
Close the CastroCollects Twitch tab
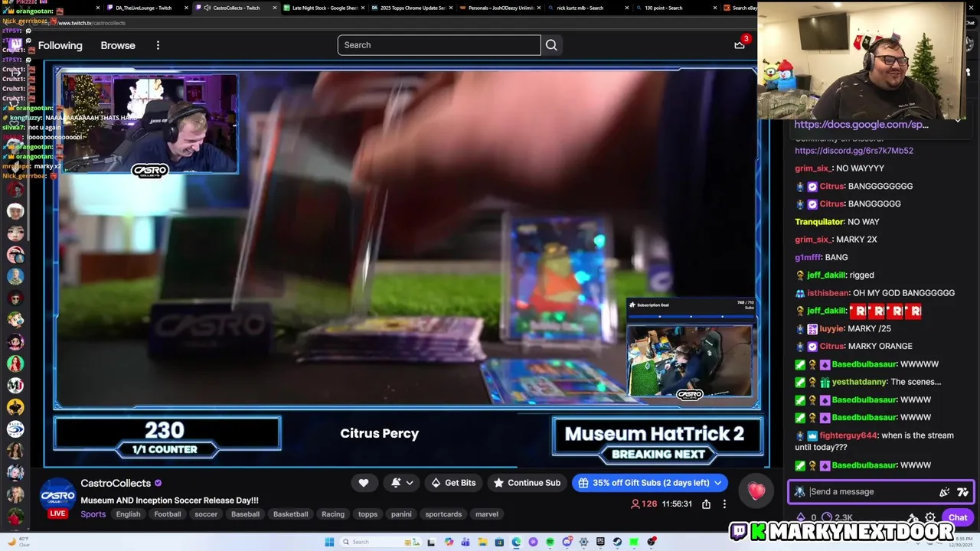tap(275, 8)
